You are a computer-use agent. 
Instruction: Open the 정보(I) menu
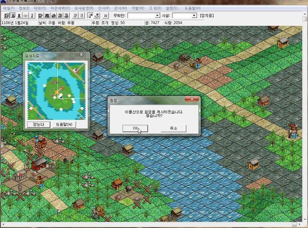tap(24, 8)
